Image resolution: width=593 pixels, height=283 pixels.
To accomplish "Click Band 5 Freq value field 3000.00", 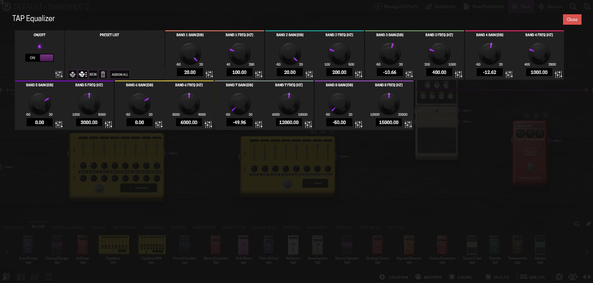I will 89,122.
